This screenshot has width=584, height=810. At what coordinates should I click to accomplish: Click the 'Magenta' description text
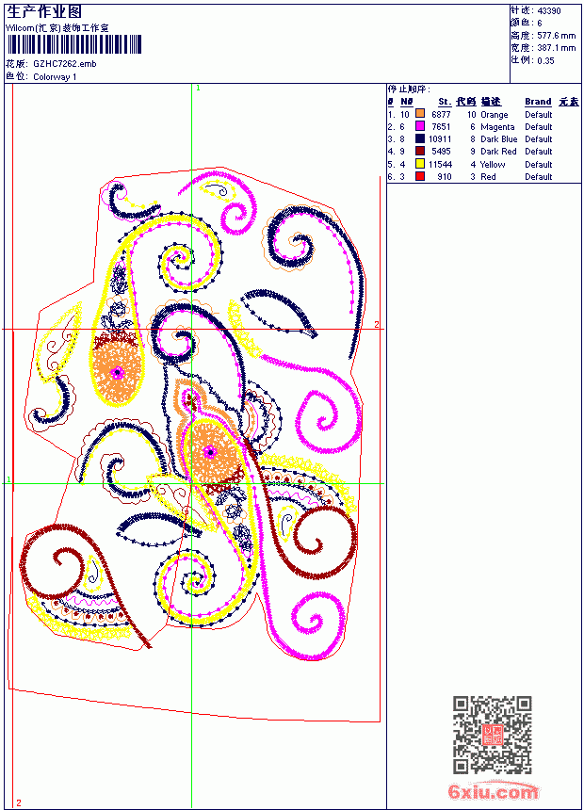click(x=497, y=127)
